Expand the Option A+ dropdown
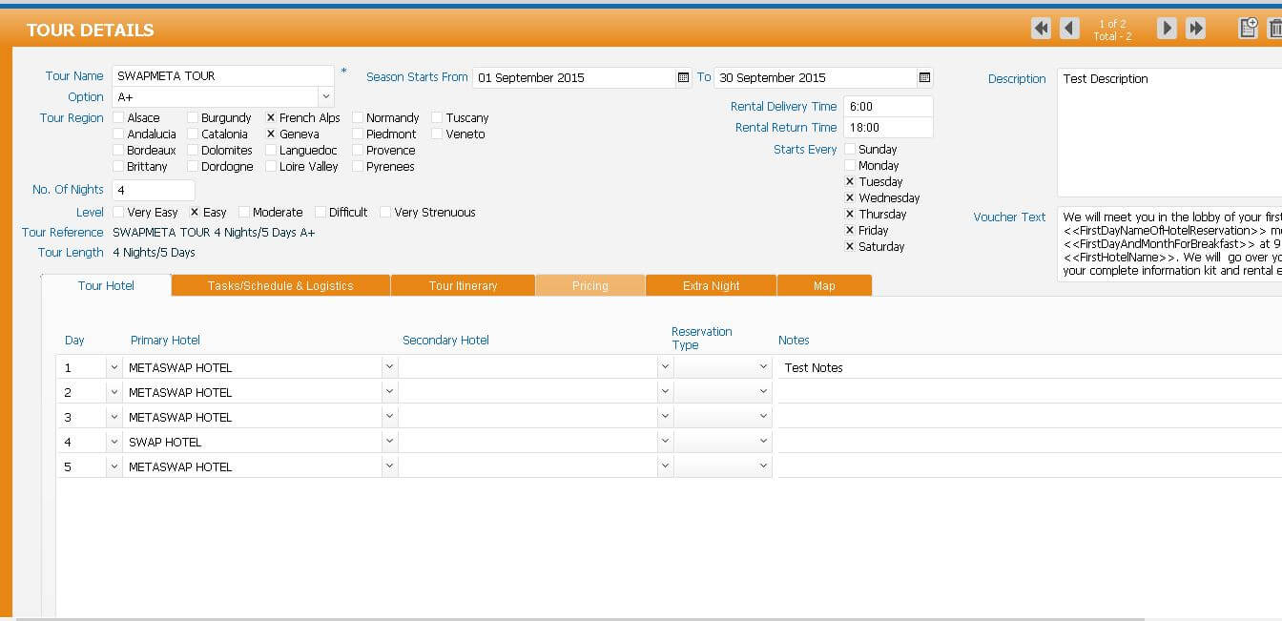 tap(325, 97)
